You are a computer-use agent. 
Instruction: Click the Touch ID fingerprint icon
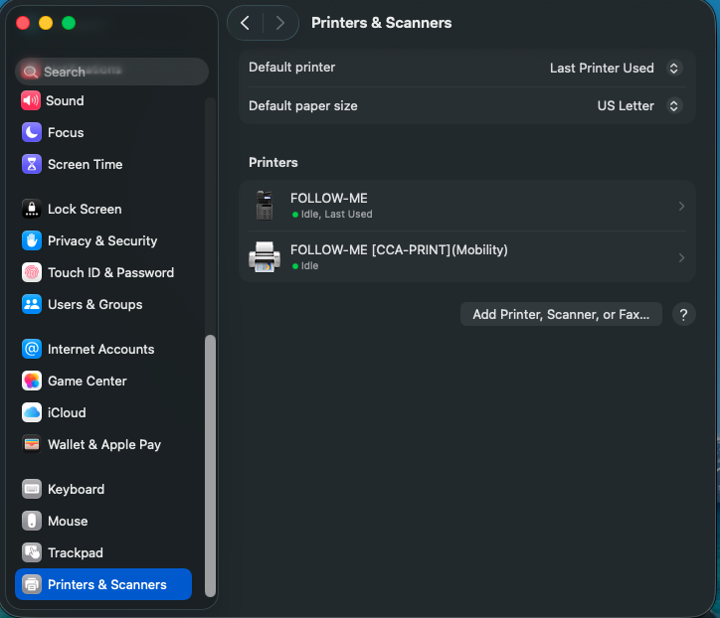[x=32, y=272]
